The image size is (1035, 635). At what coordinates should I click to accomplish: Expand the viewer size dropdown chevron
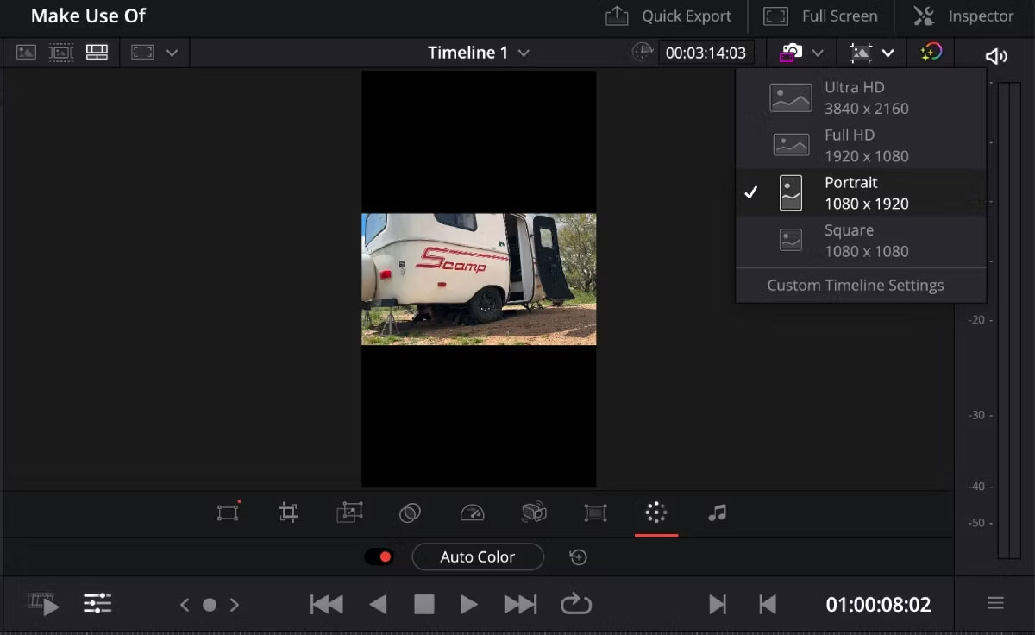(172, 53)
